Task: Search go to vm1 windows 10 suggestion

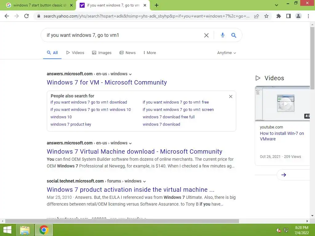Action: pos(91,110)
